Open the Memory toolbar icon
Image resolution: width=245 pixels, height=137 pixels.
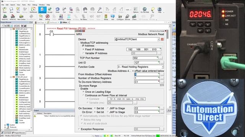pyautogui.click(x=61, y=17)
